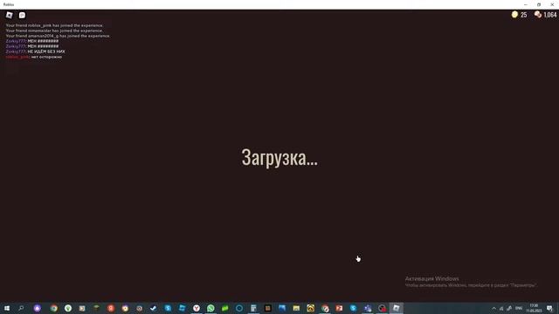Launch Steam from the taskbar
The width and height of the screenshot is (559, 314).
pos(154,308)
